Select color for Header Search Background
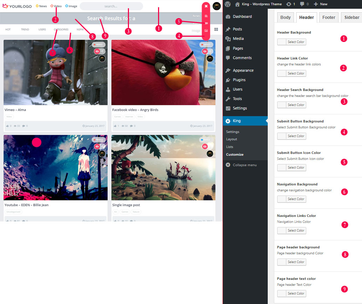Viewport: 362px width, 304px height. [292, 105]
